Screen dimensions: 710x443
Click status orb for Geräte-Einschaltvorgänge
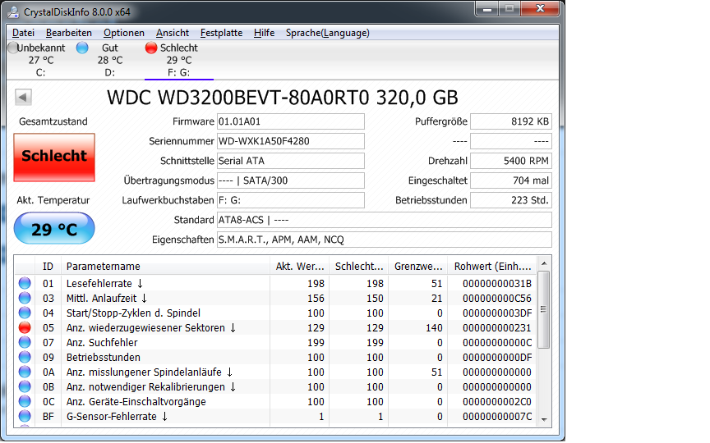(x=25, y=401)
